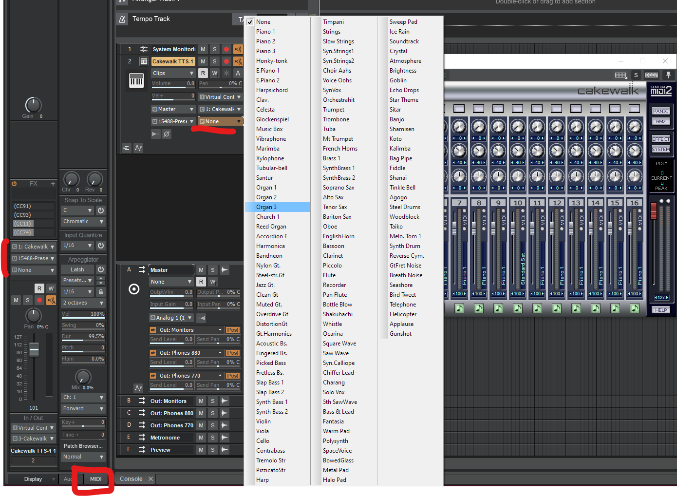Toggle phase invert icon on TTS-1 track
Viewport: 677px width, 497px height.
(167, 134)
